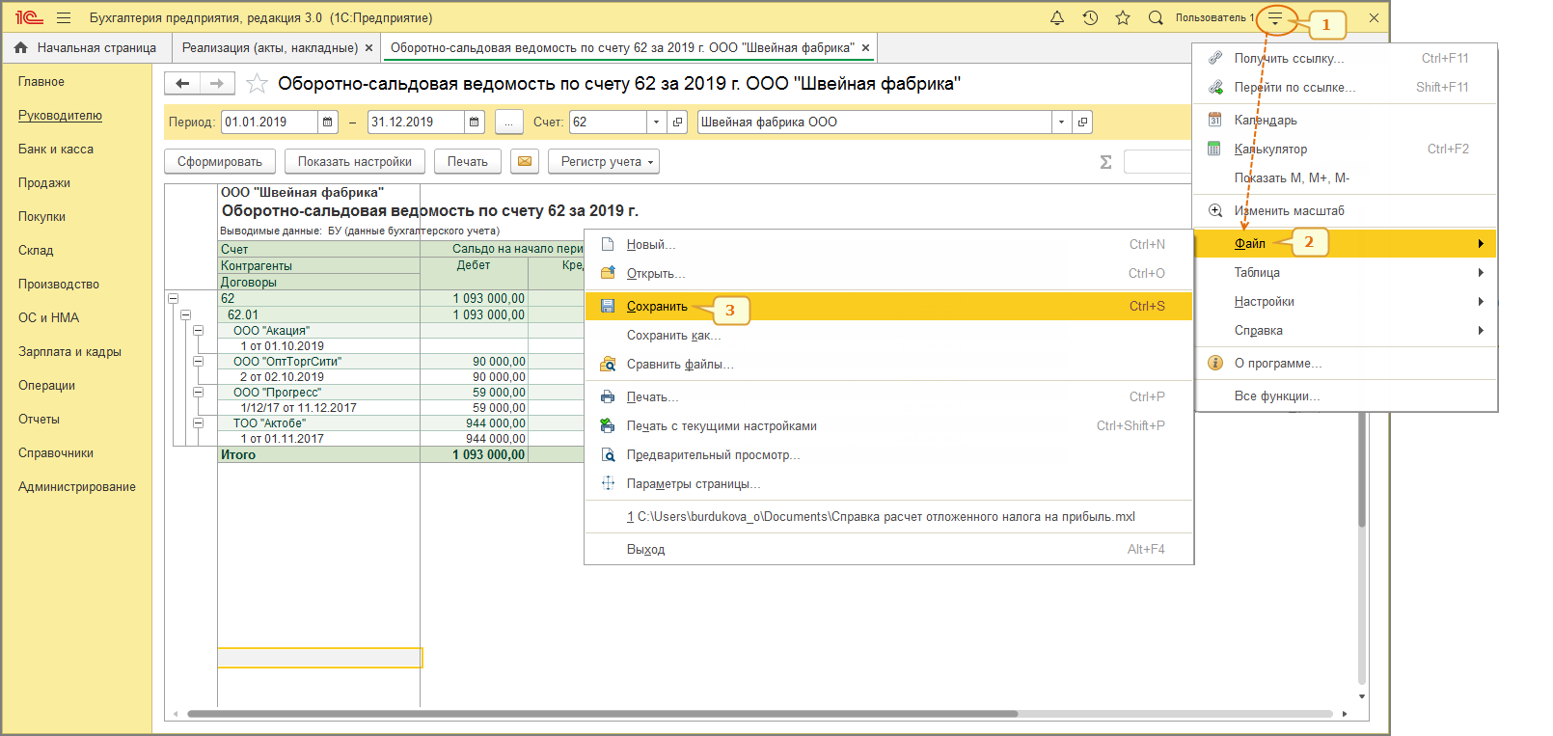Image resolution: width=1553 pixels, height=736 pixels.
Task: Add report to favorites star
Action: (x=257, y=84)
